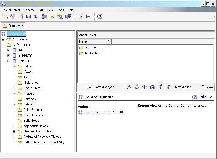Expand Federated Database Objects folder
This screenshot has height=159, width=217.
14,137
